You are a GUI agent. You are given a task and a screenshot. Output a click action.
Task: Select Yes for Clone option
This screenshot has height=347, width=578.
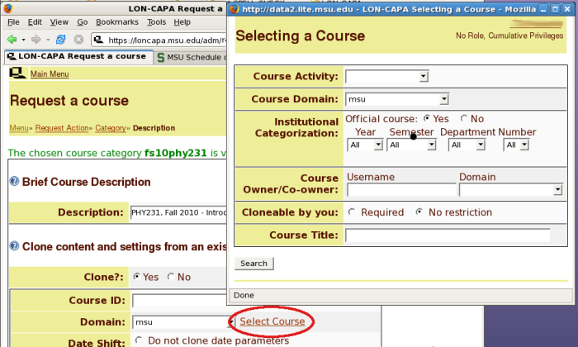[137, 276]
